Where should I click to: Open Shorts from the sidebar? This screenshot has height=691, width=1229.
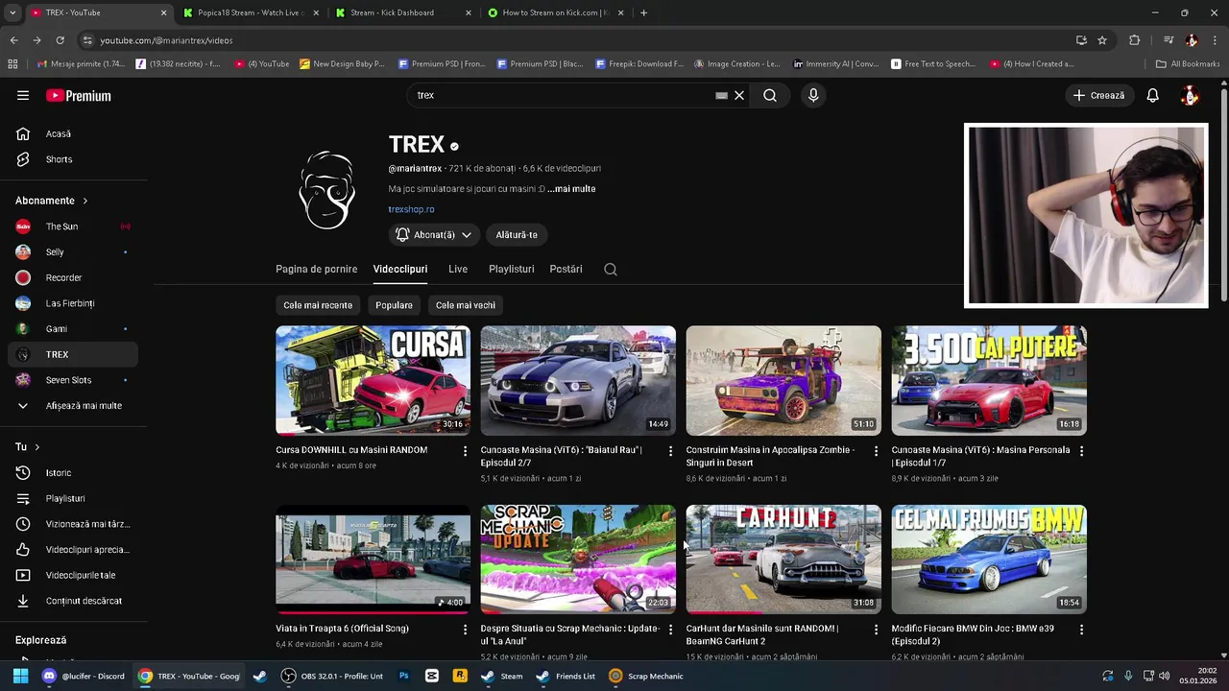pos(73,159)
